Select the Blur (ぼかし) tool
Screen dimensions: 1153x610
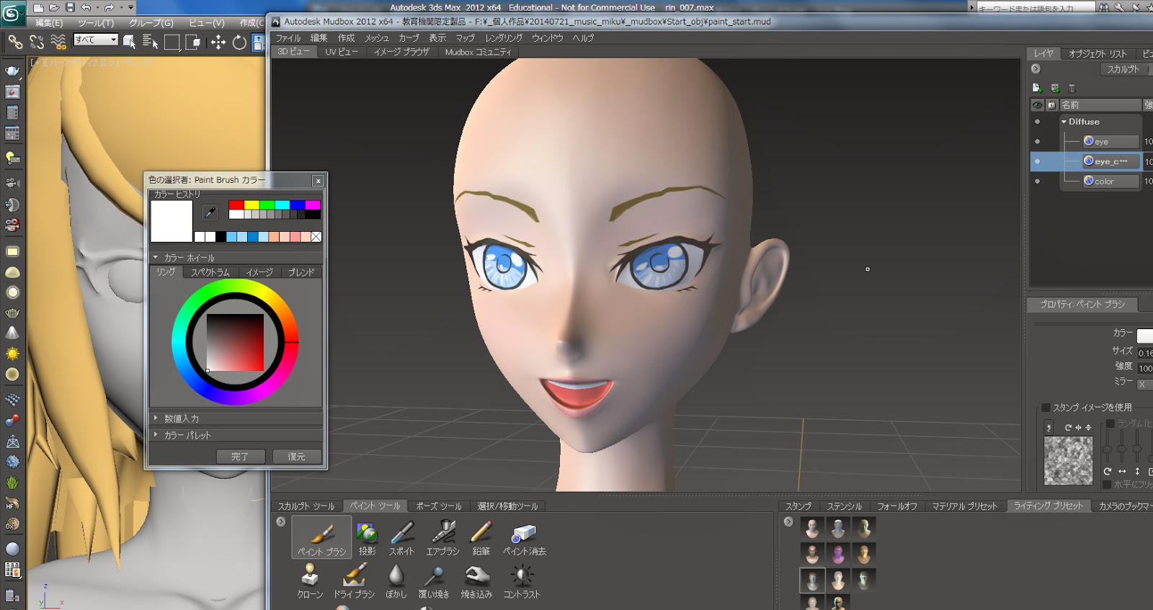(396, 580)
